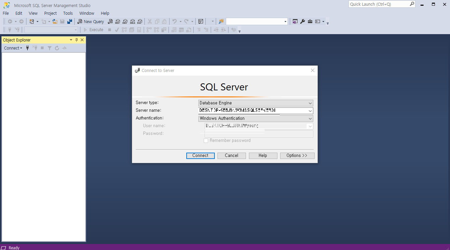
Task: Click the Object Explorer stop icon
Action: pos(42,48)
